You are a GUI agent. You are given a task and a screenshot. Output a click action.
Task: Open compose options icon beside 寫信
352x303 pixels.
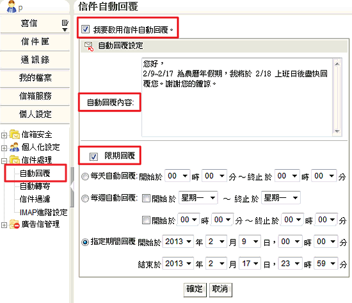click(65, 26)
